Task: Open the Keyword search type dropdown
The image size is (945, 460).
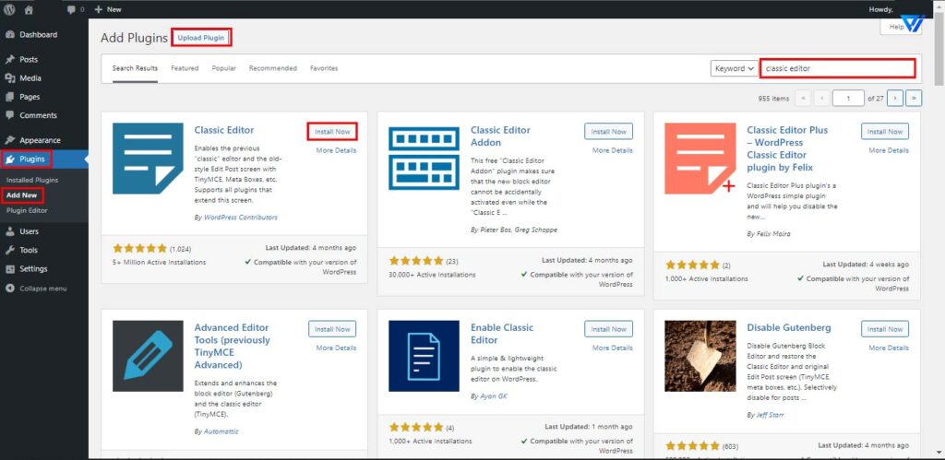Action: [x=734, y=68]
